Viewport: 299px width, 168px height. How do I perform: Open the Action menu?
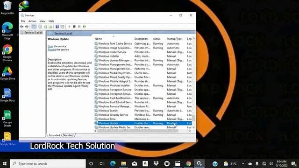point(32,21)
